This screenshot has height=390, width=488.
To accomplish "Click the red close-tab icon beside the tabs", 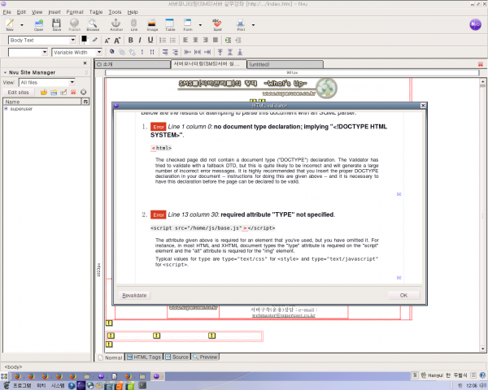I will (x=481, y=64).
